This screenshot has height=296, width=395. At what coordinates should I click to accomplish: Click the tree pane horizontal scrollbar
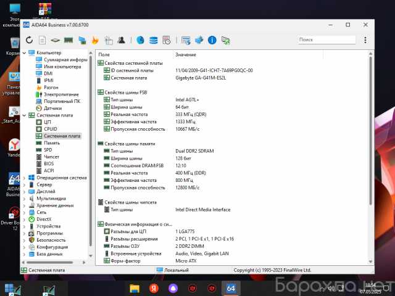(x=49, y=262)
